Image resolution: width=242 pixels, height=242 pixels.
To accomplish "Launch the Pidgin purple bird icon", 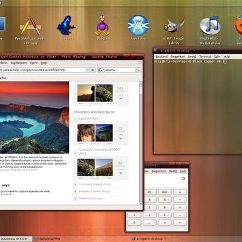I will [x=102, y=28].
